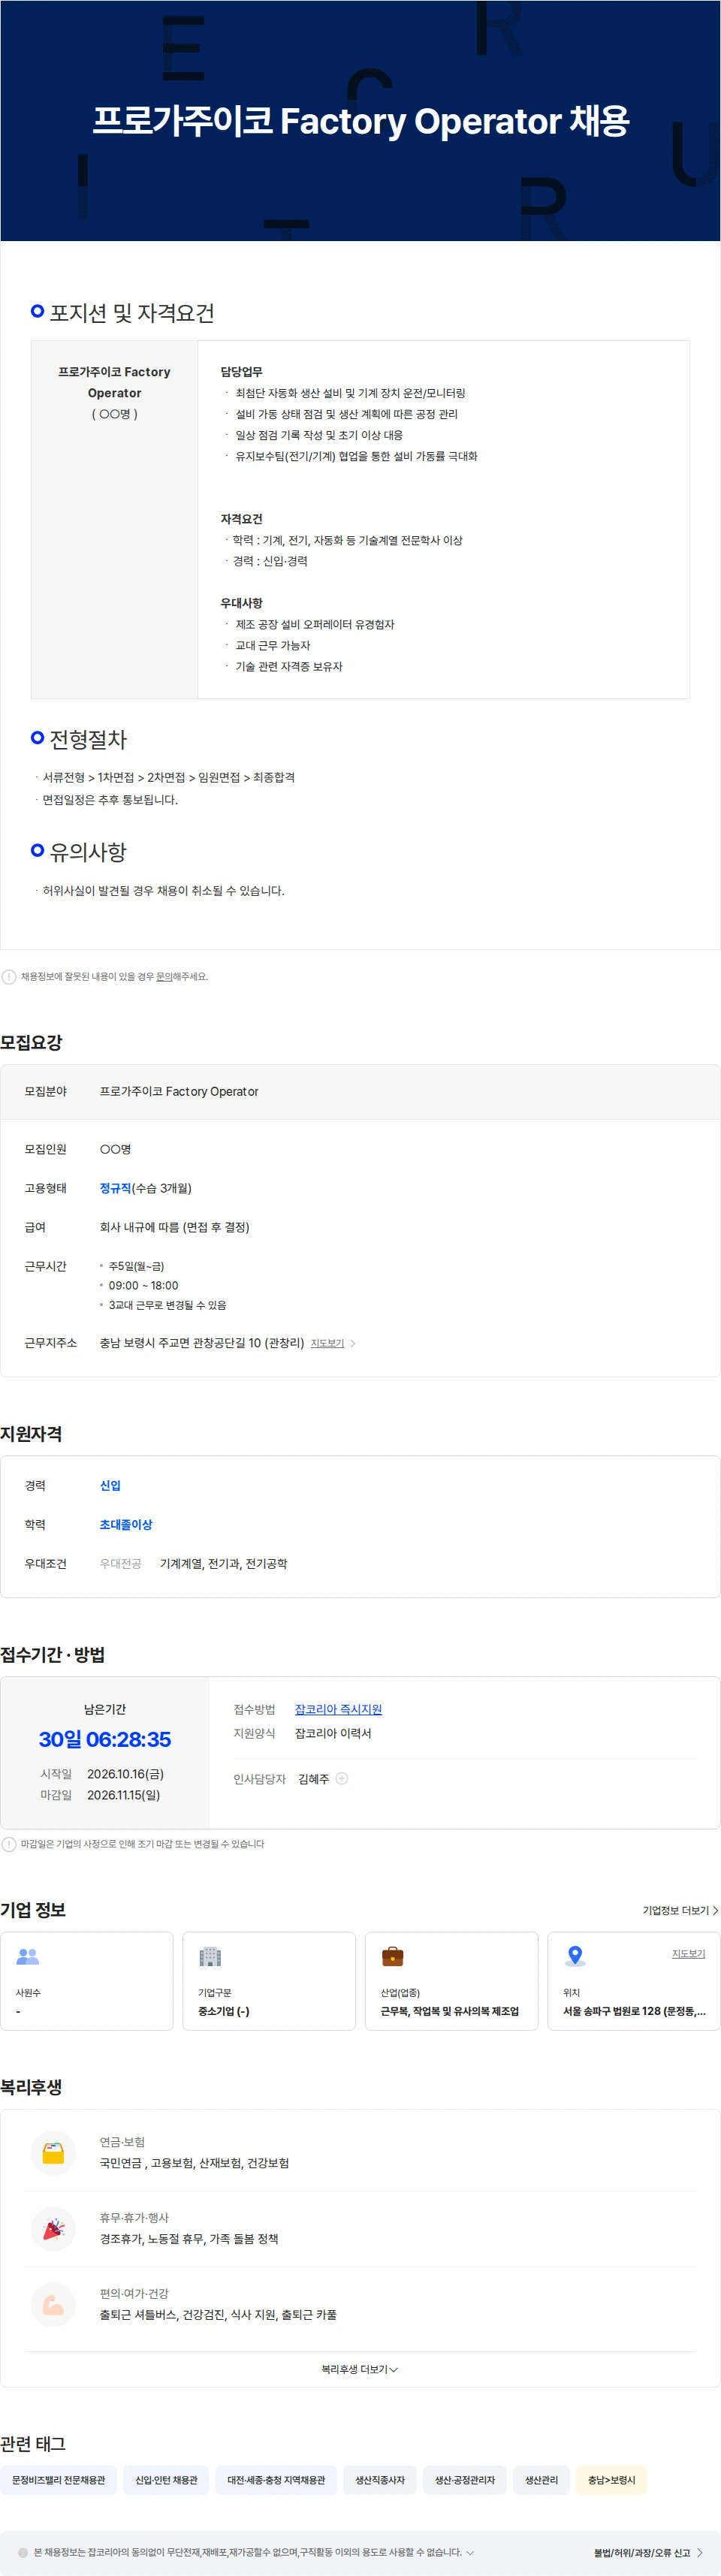Image resolution: width=721 pixels, height=2576 pixels.
Task: Click the 산업(업종) briefcase icon
Action: (x=393, y=1956)
